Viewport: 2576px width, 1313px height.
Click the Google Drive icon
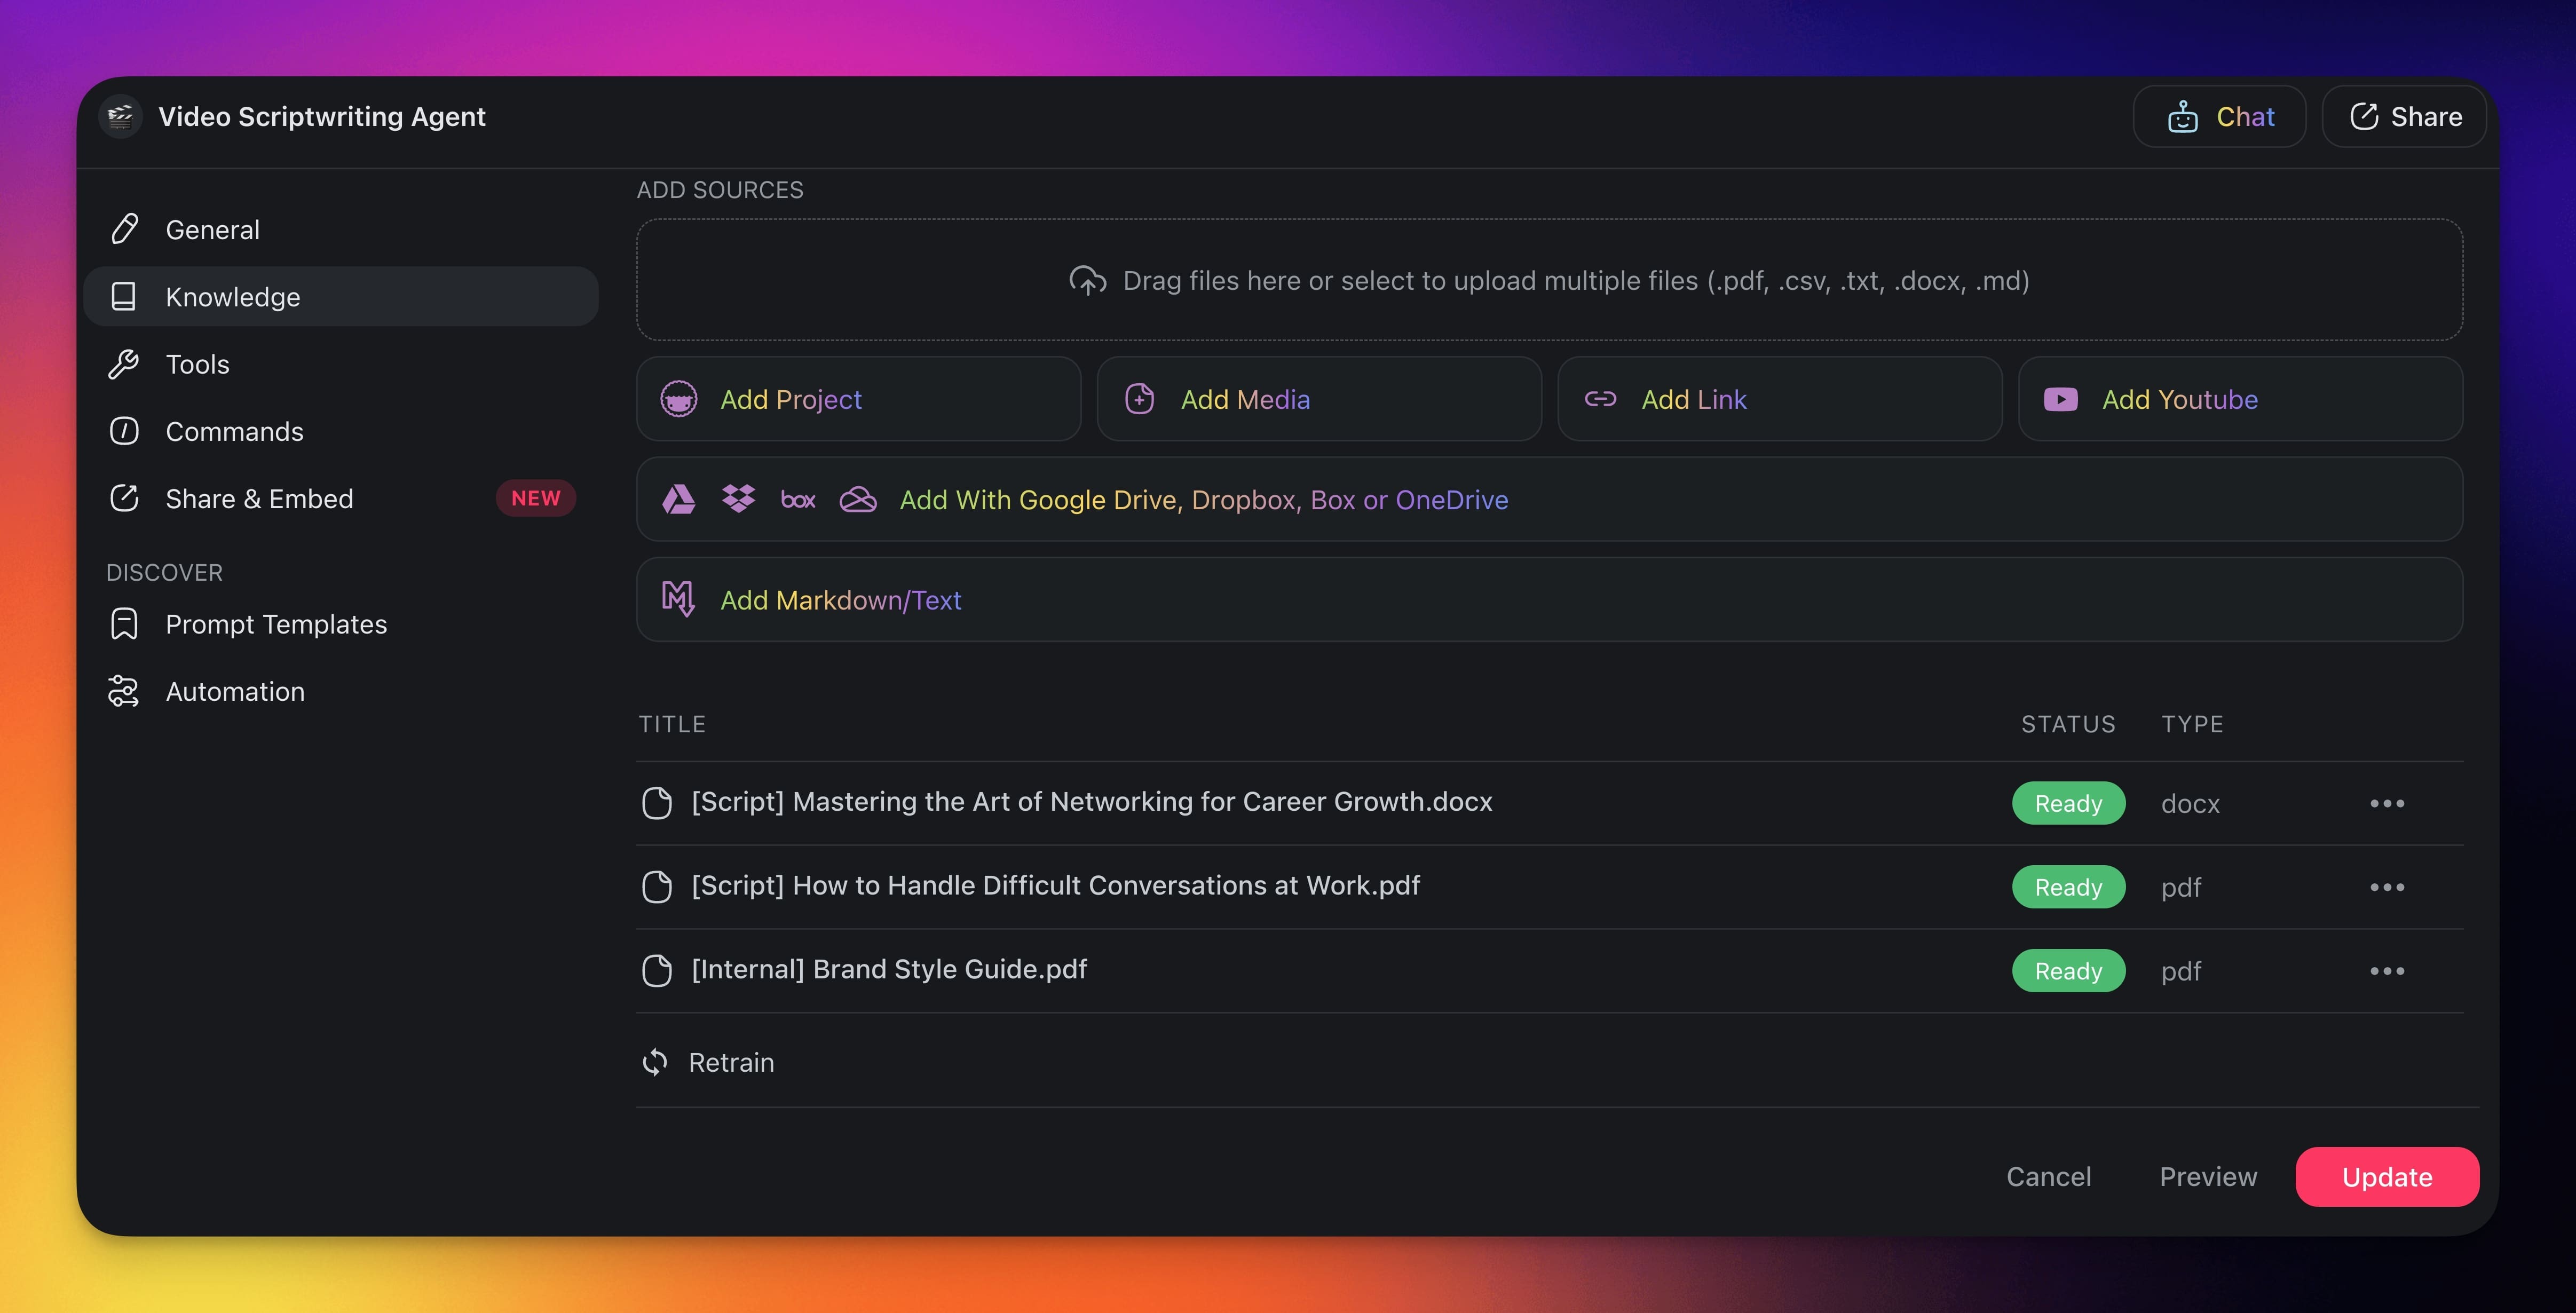pos(679,499)
